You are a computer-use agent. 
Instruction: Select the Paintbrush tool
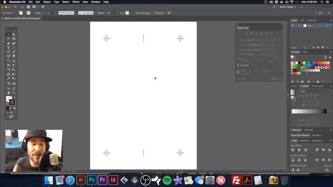14,52
